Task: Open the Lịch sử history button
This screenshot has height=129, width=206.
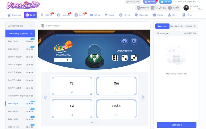Action: point(165,2)
